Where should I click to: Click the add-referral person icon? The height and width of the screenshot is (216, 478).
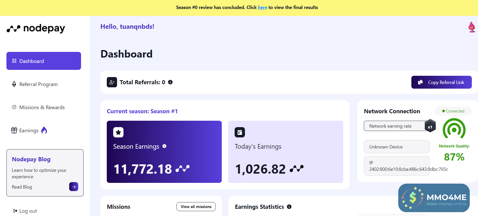[x=112, y=82]
